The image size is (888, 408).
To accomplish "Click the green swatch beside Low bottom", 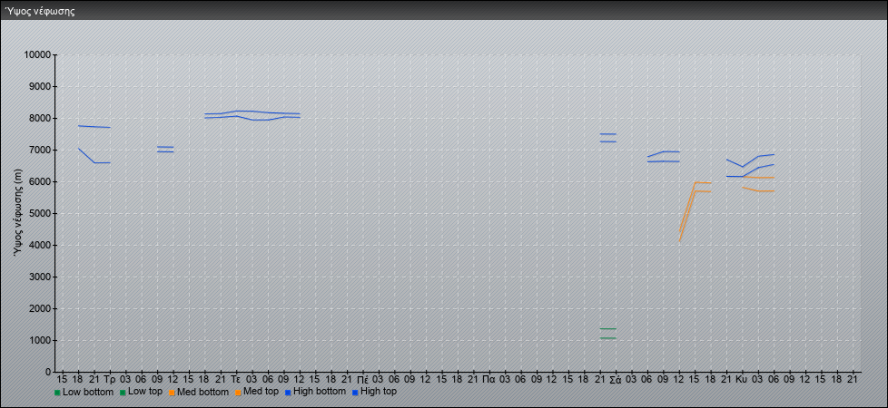I will pos(57,393).
